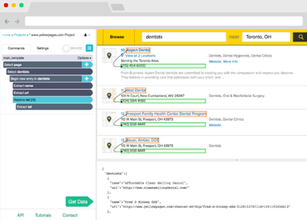
Task: Toggle the Browse mode switch
Action: [73, 48]
